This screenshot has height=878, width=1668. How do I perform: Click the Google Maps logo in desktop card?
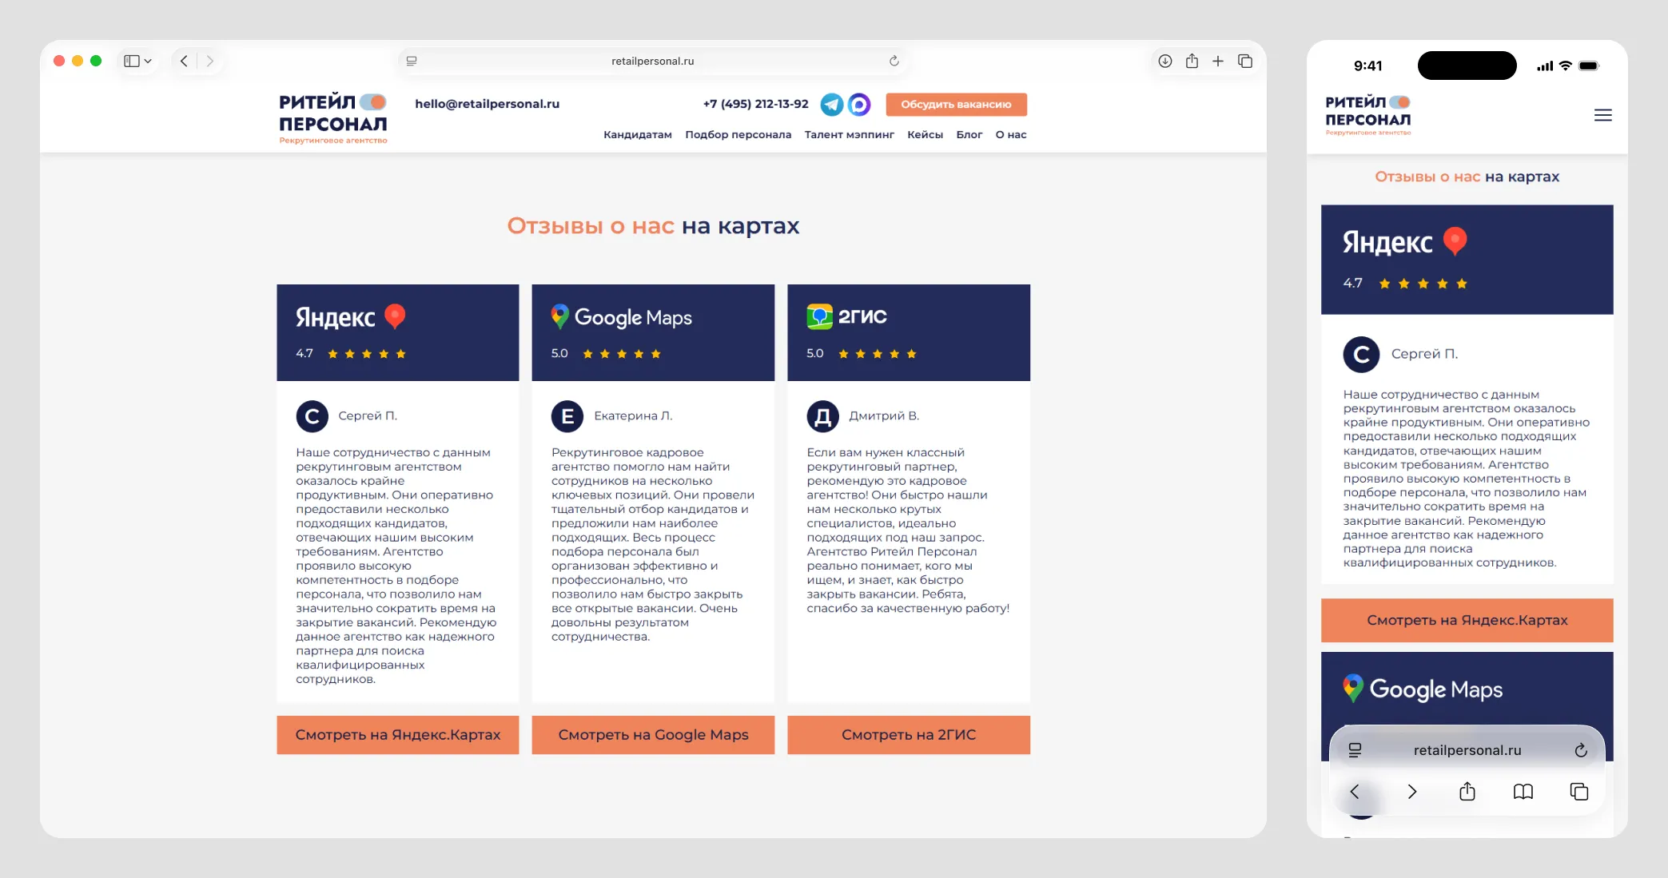coord(622,317)
